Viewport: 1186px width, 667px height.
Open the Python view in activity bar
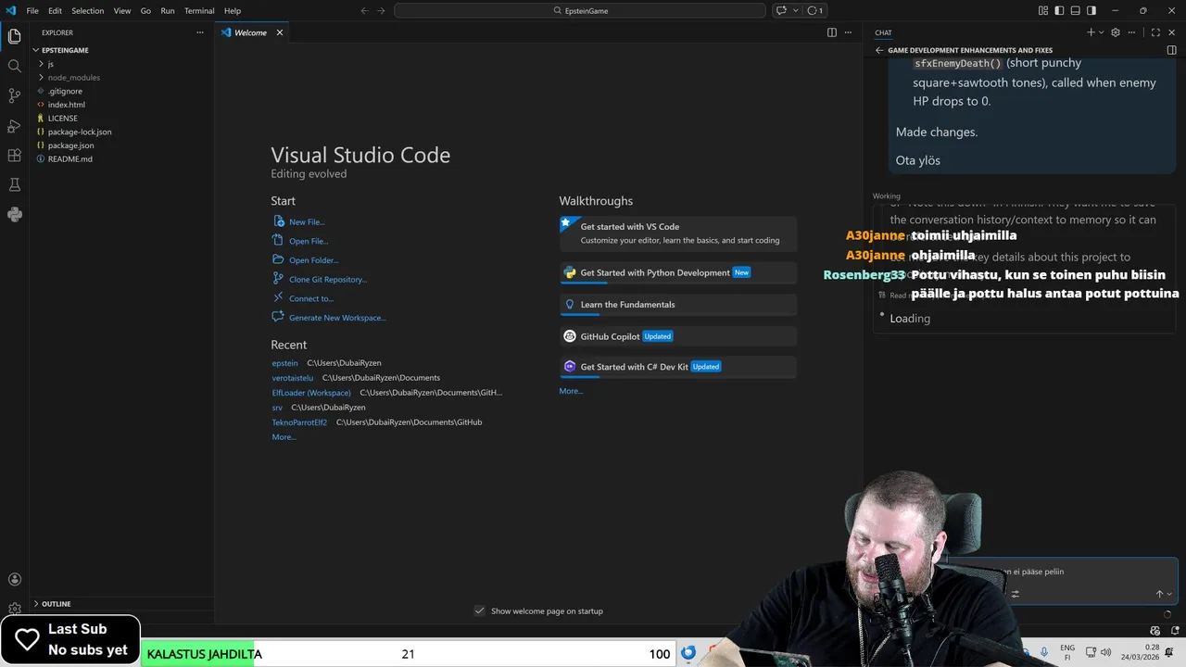(x=14, y=214)
